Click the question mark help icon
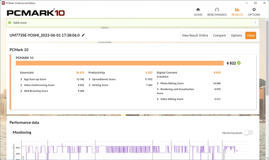This screenshot has width=269, height=160. [255, 23]
